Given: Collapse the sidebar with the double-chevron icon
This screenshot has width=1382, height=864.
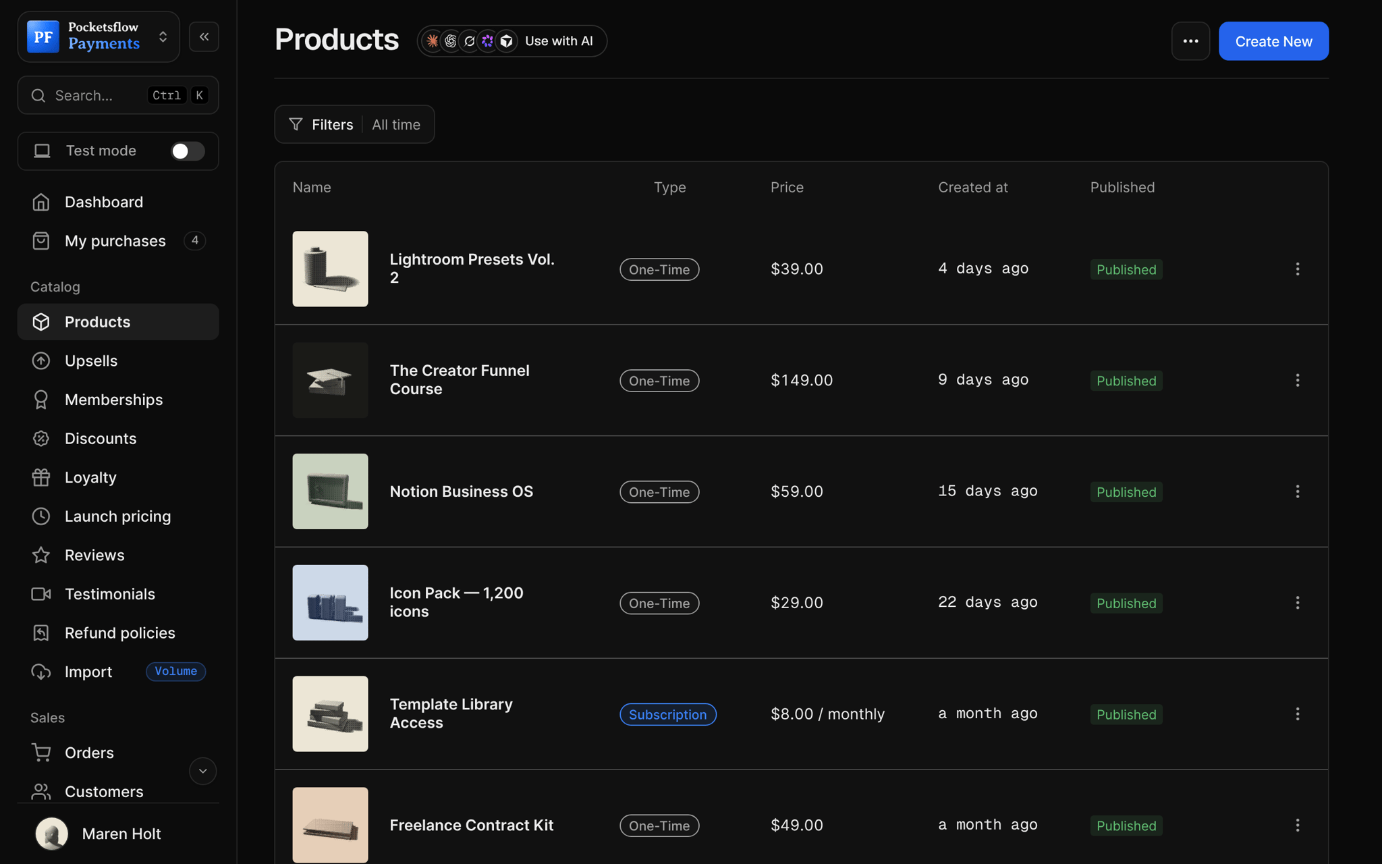Looking at the screenshot, I should coord(204,36).
